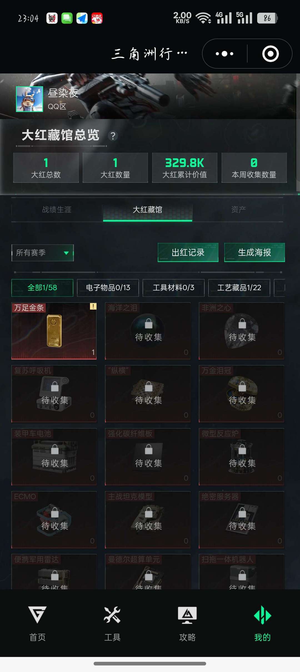300x672 pixels.
Task: Tap the mini program close circle icon
Action: pyautogui.click(x=271, y=53)
